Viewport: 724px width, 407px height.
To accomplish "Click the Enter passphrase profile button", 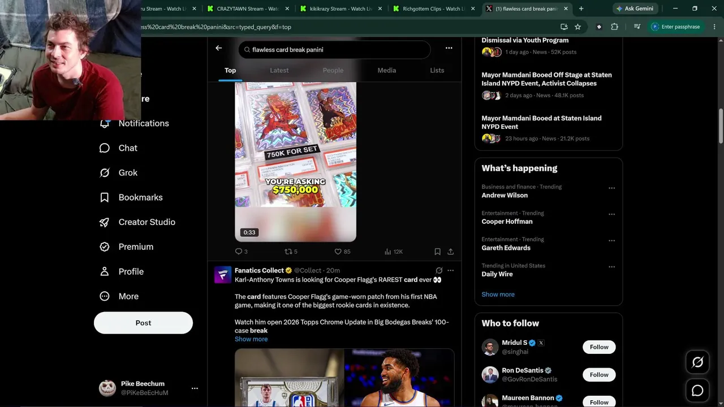I will pyautogui.click(x=675, y=27).
